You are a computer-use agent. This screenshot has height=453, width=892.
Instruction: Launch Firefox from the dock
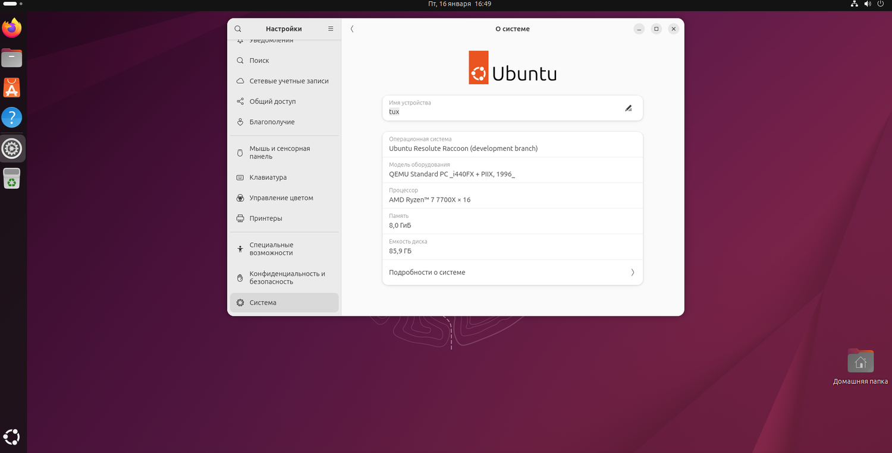tap(11, 27)
